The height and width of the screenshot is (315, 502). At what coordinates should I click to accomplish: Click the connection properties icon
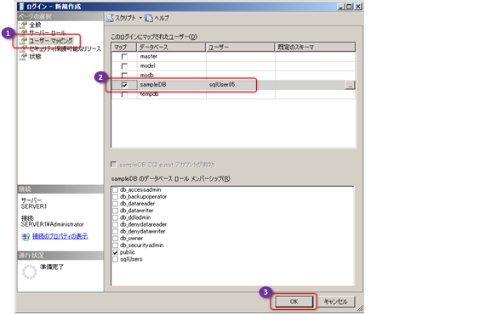pos(26,237)
